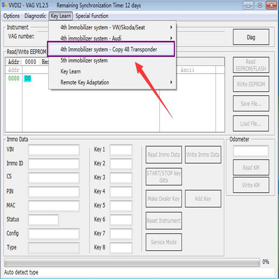Minimize the VVDI2 window
Viewport: 279px width, 279px height.
[x=248, y=5]
